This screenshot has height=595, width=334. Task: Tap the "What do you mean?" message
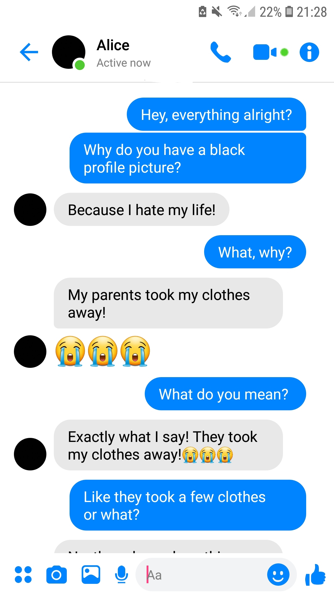225,394
